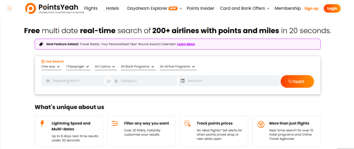354x149 pixels.
Task: Open the All Bank Programs dropdown
Action: [x=137, y=66]
